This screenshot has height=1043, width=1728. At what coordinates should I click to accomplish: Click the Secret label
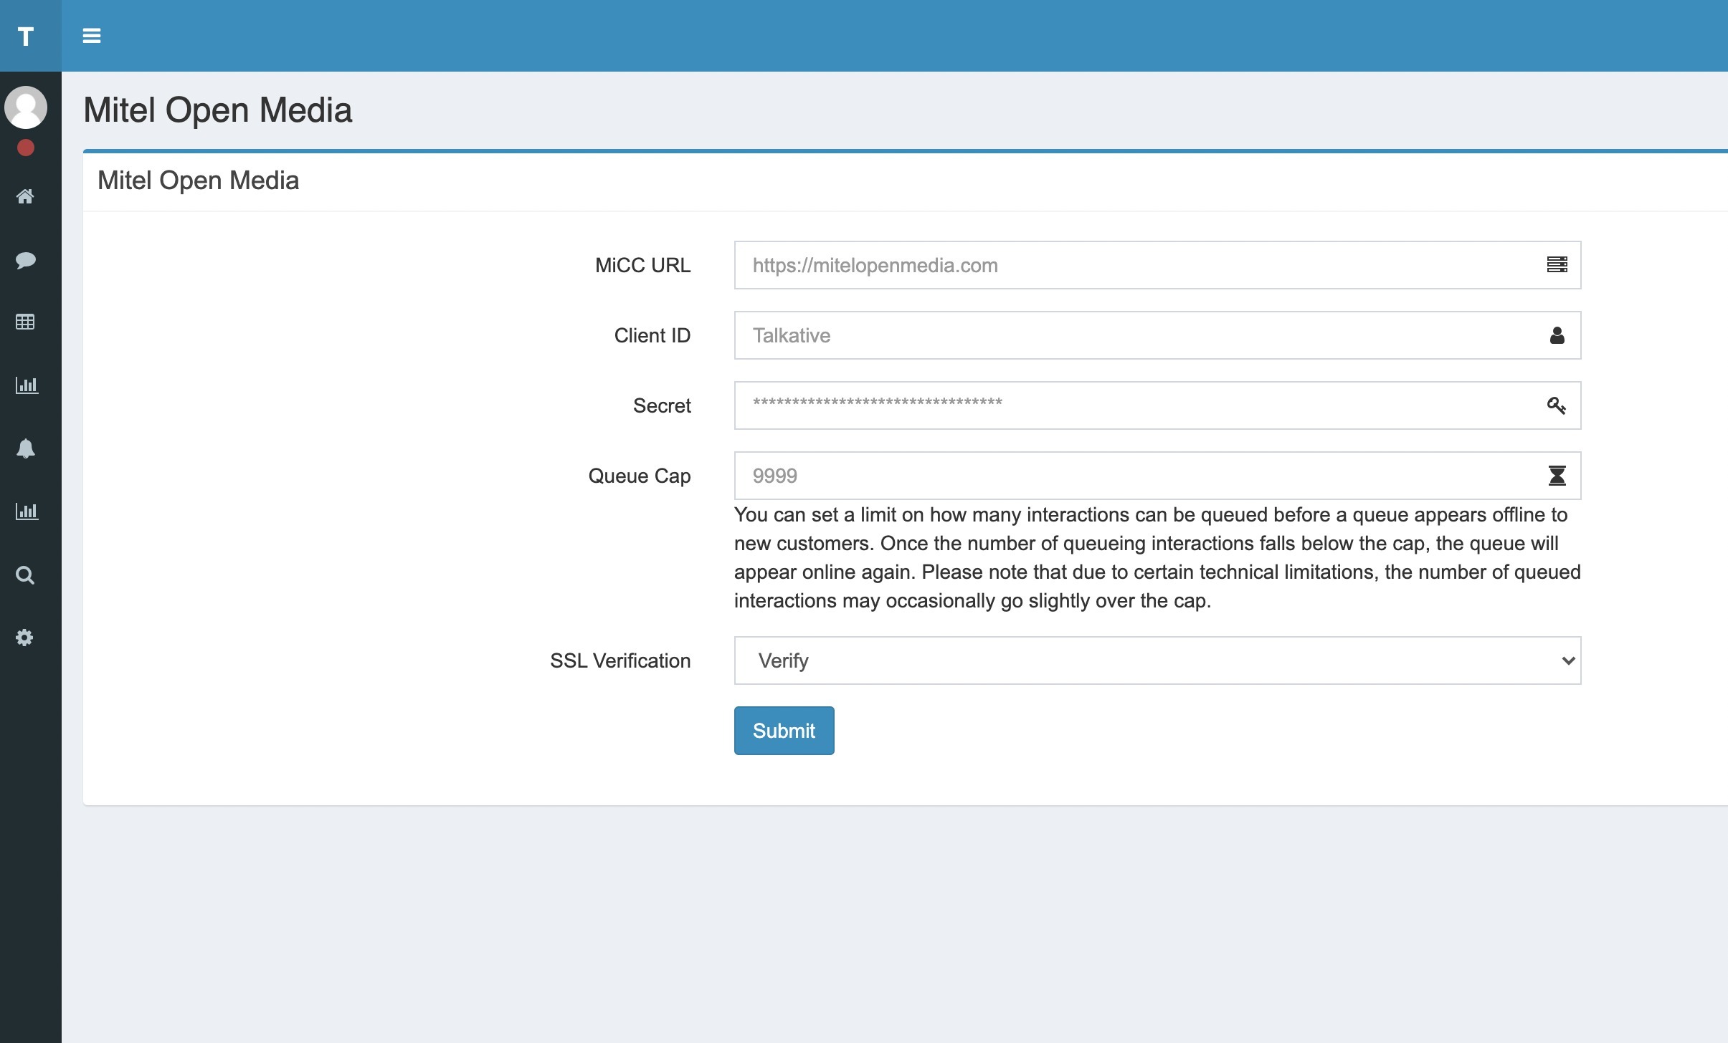pos(662,405)
